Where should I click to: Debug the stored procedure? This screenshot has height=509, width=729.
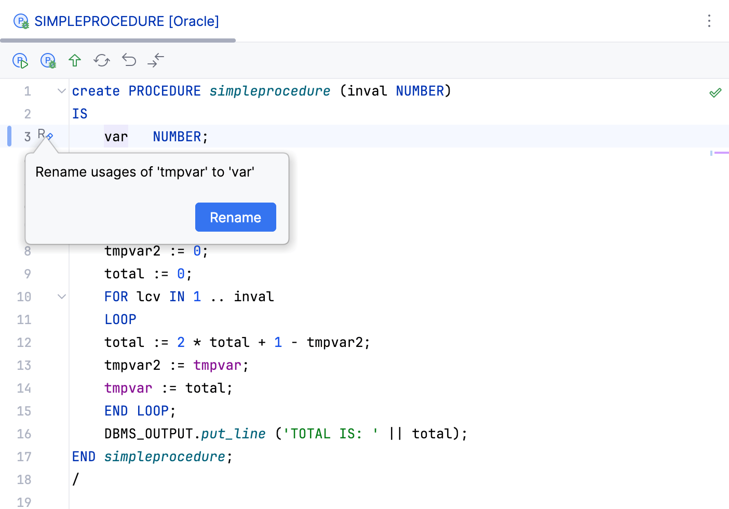click(x=48, y=60)
